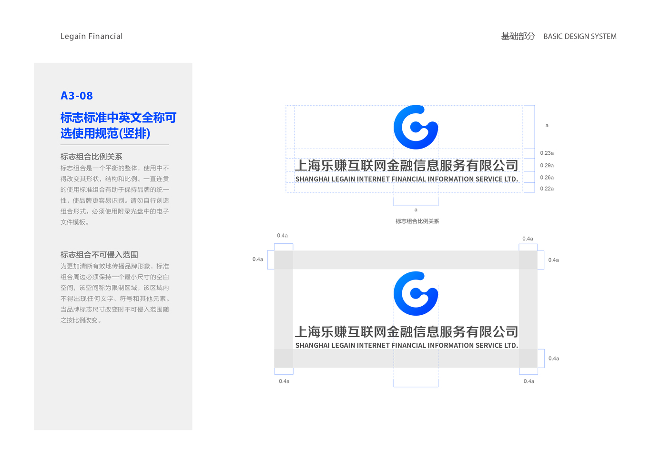Click the English company name in the proportion diagram

coord(407,179)
